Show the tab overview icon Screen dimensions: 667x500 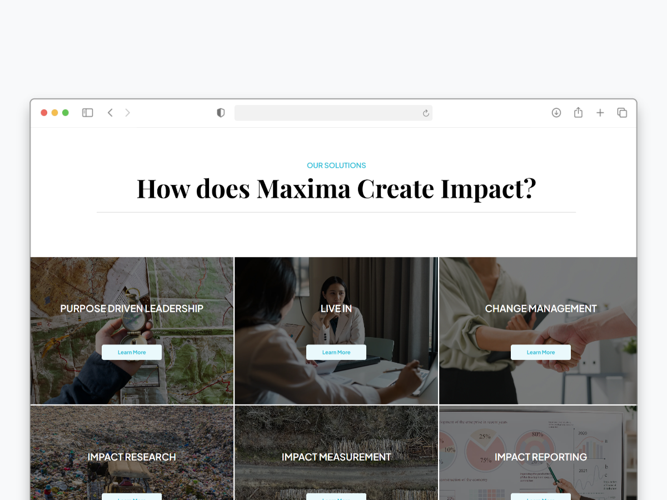(x=622, y=113)
